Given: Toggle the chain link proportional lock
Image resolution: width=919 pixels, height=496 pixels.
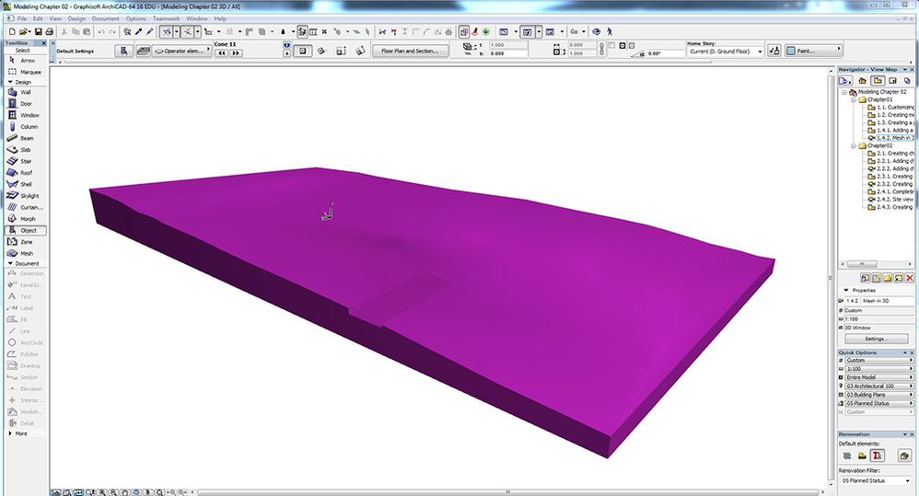Looking at the screenshot, I should tap(601, 49).
